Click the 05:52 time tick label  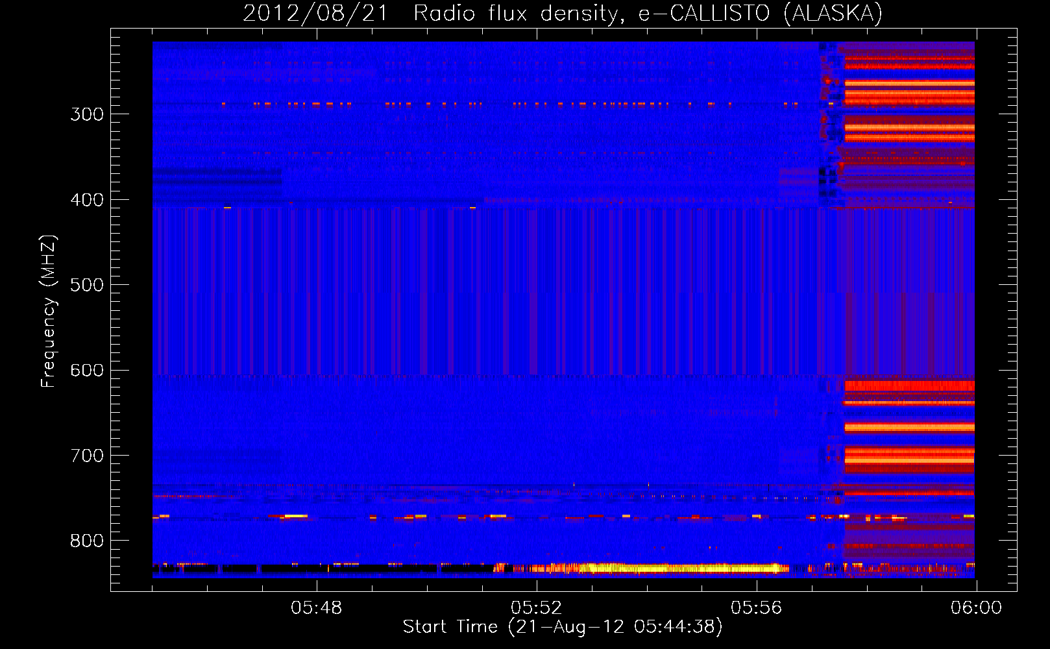[536, 608]
